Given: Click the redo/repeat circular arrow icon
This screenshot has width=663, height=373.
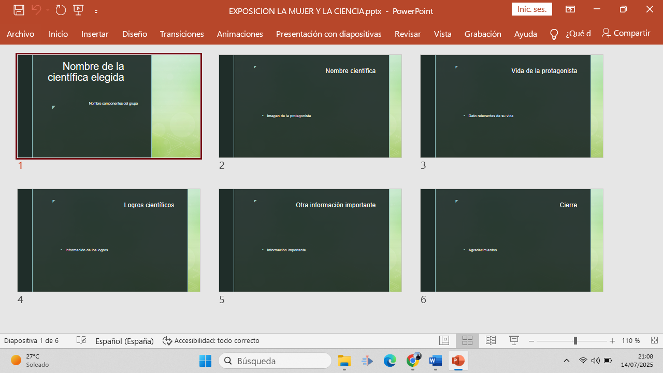Looking at the screenshot, I should (61, 10).
